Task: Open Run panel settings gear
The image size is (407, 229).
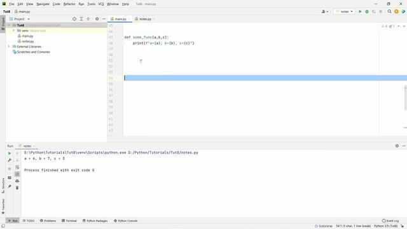Action: pos(397,146)
